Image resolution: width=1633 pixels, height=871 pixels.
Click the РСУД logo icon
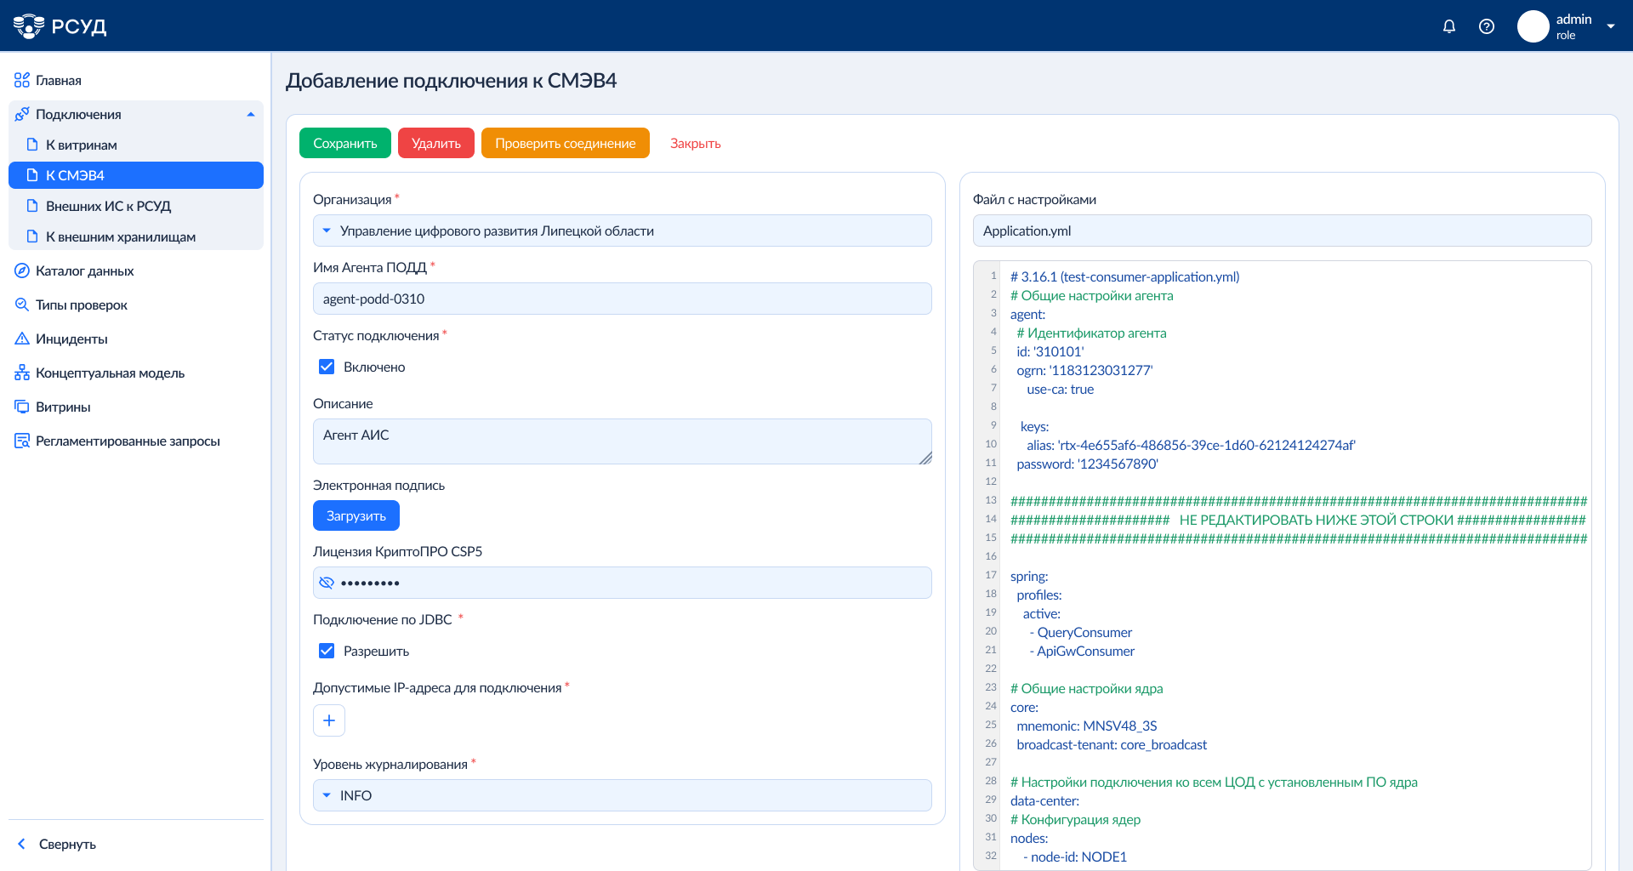29,26
